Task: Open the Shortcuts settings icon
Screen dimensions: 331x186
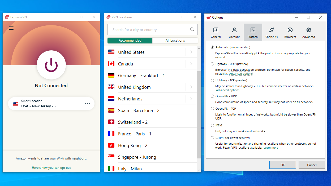Action: pos(271,32)
